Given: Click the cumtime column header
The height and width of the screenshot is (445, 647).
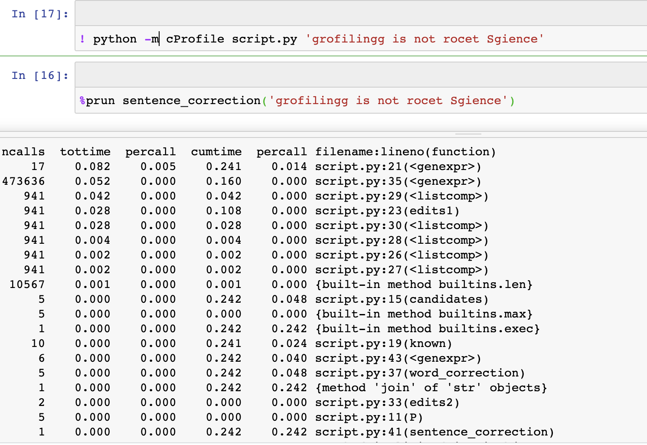Looking at the screenshot, I should coord(216,151).
